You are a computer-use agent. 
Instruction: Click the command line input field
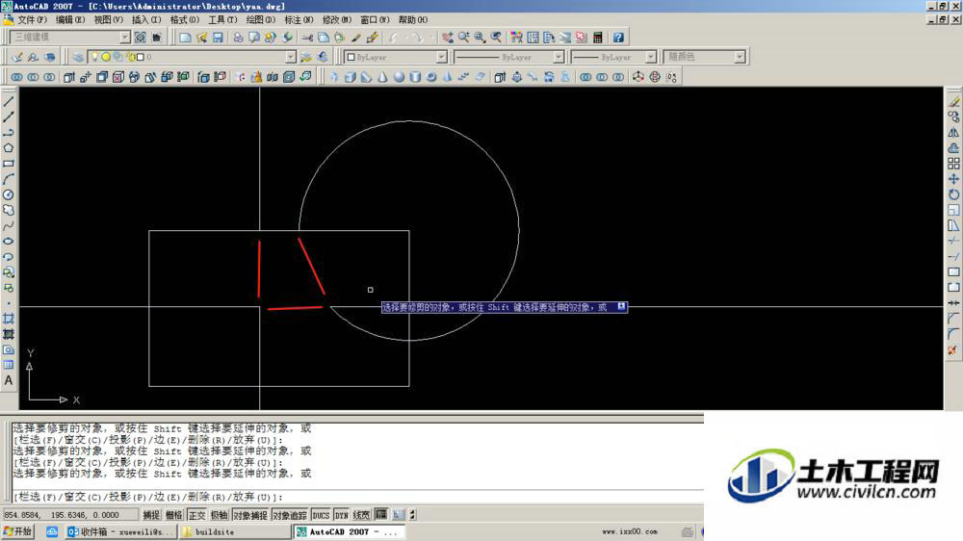coord(356,496)
